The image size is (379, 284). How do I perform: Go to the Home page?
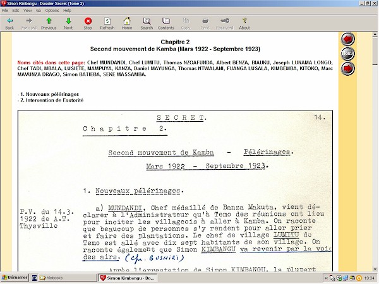(127, 23)
